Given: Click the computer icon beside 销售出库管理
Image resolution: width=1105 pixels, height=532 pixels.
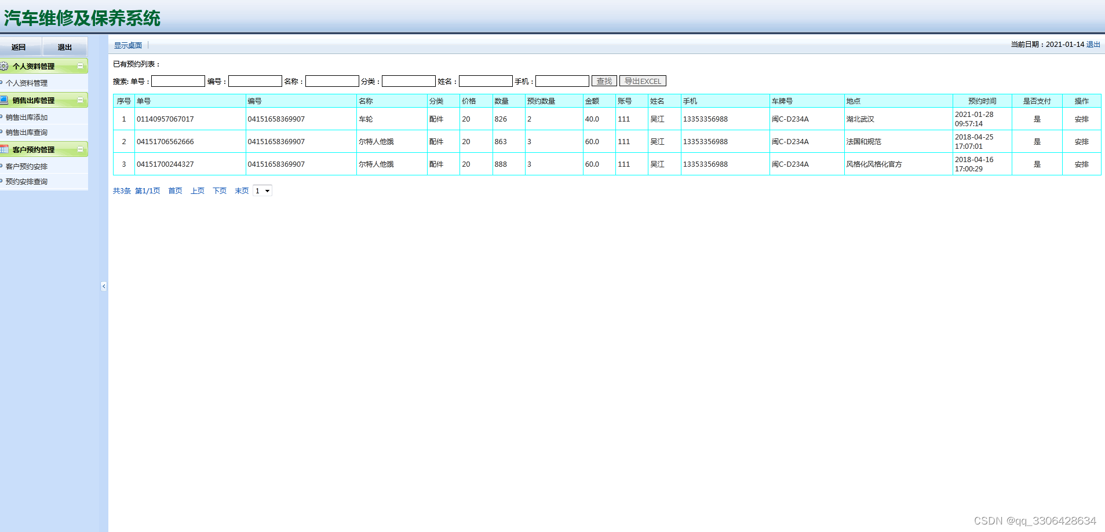Looking at the screenshot, I should coord(4,100).
